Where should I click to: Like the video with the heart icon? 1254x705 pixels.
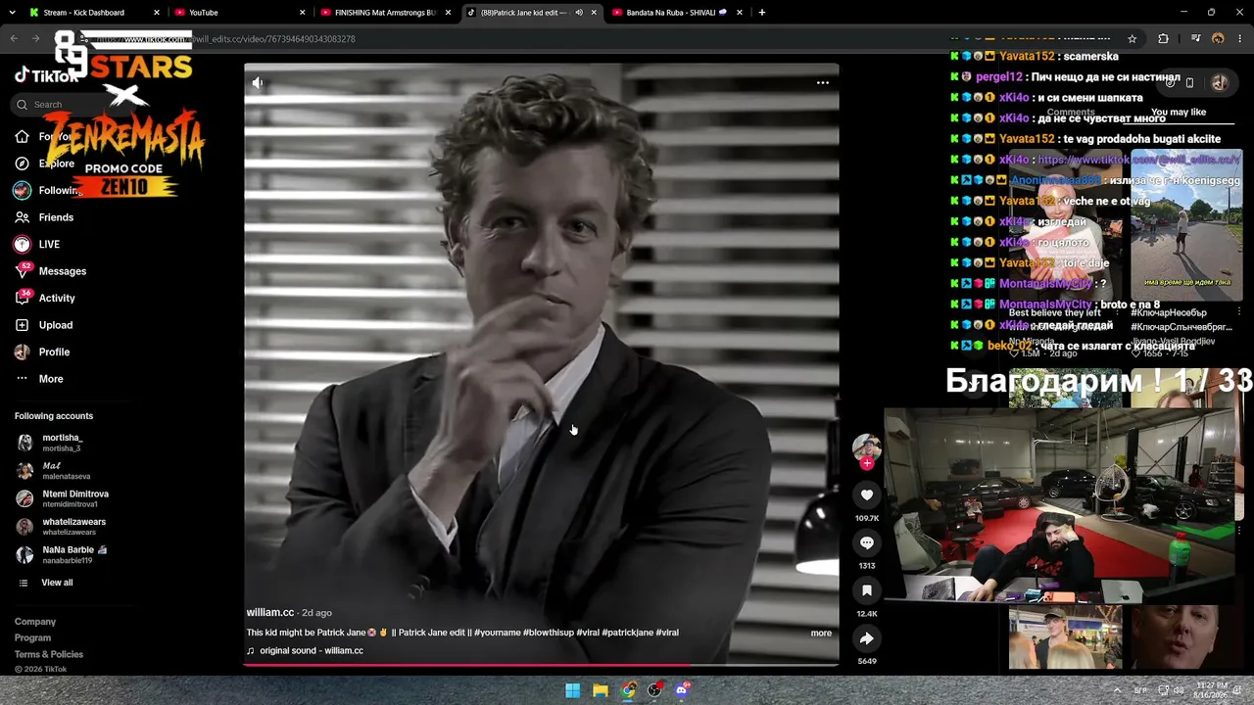867,495
